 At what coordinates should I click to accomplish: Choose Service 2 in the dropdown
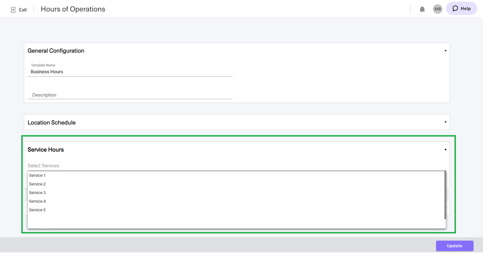coord(37,184)
